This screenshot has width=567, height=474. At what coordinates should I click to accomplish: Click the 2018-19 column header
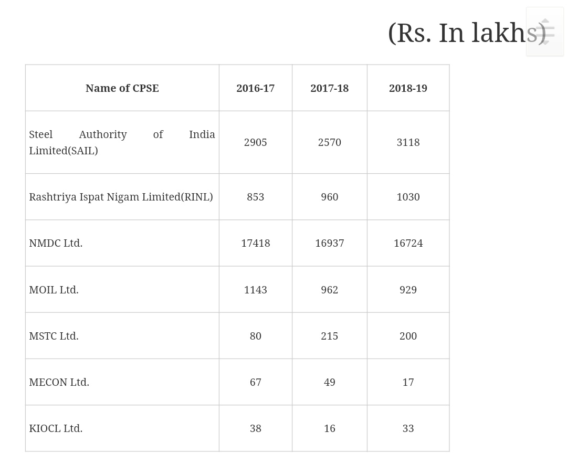[x=408, y=88]
